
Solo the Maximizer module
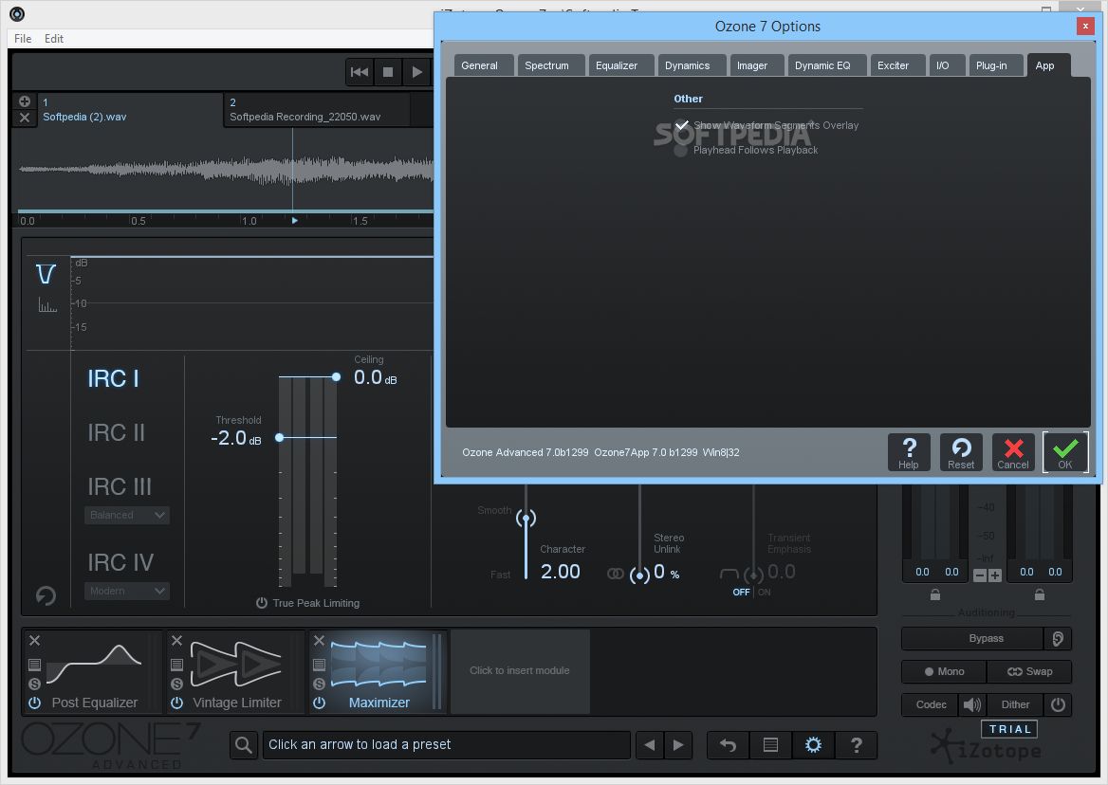319,684
